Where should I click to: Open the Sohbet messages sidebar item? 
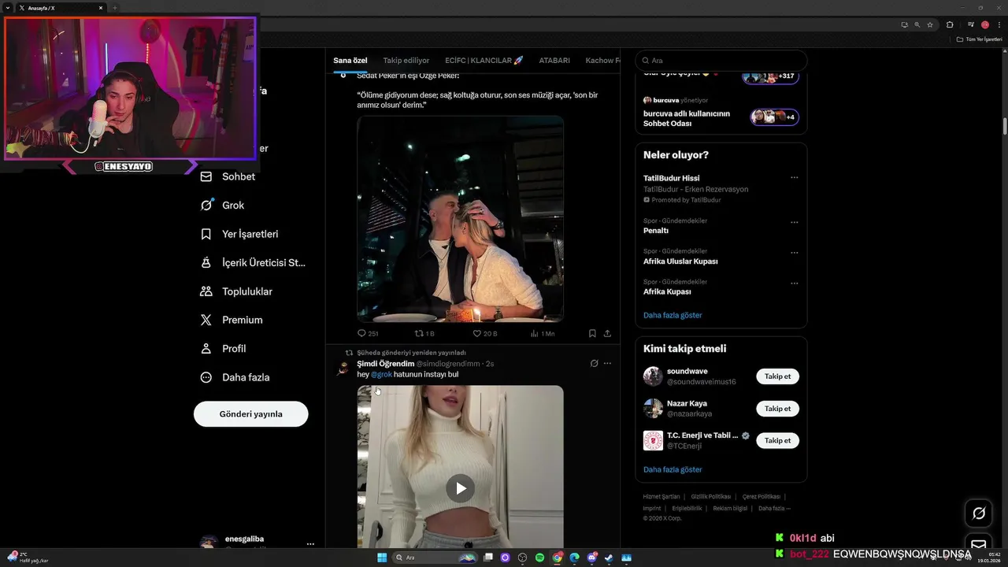tap(228, 176)
